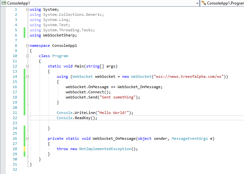Click line number 14 in the margin
The width and height of the screenshot is (244, 174).
point(15,77)
